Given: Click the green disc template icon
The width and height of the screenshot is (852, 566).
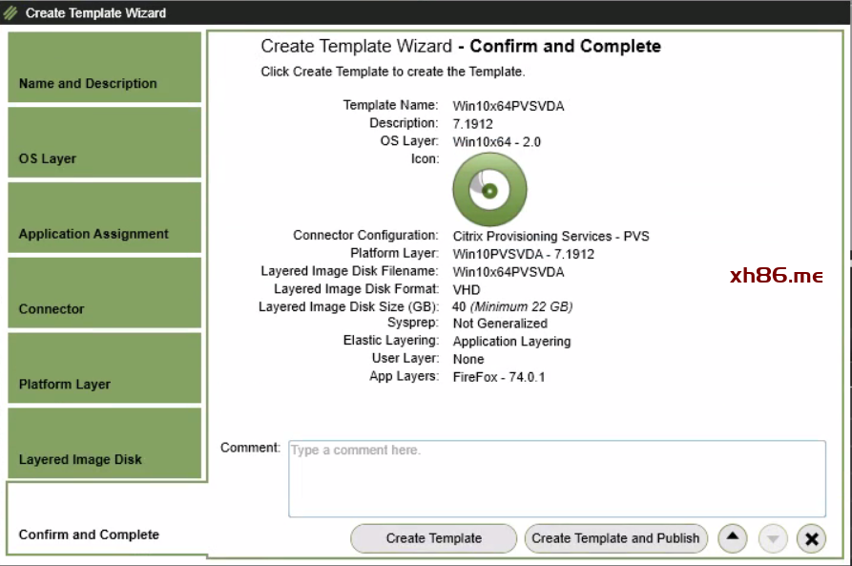Looking at the screenshot, I should pyautogui.click(x=489, y=190).
